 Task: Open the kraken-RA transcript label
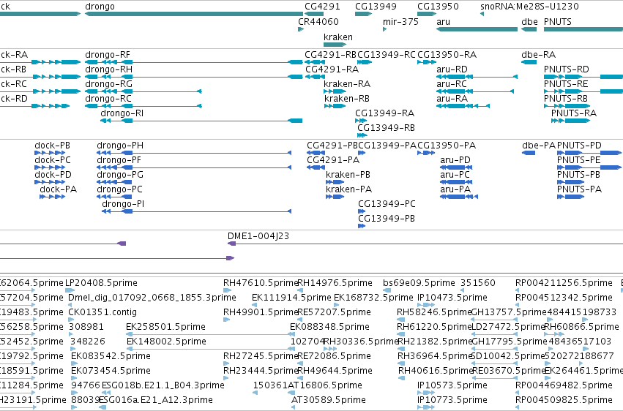[x=347, y=84]
